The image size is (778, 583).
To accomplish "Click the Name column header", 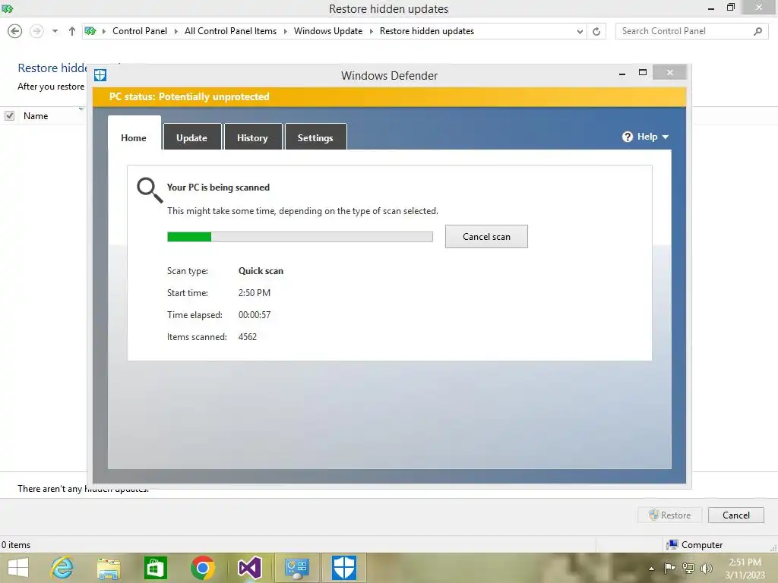I will click(36, 116).
